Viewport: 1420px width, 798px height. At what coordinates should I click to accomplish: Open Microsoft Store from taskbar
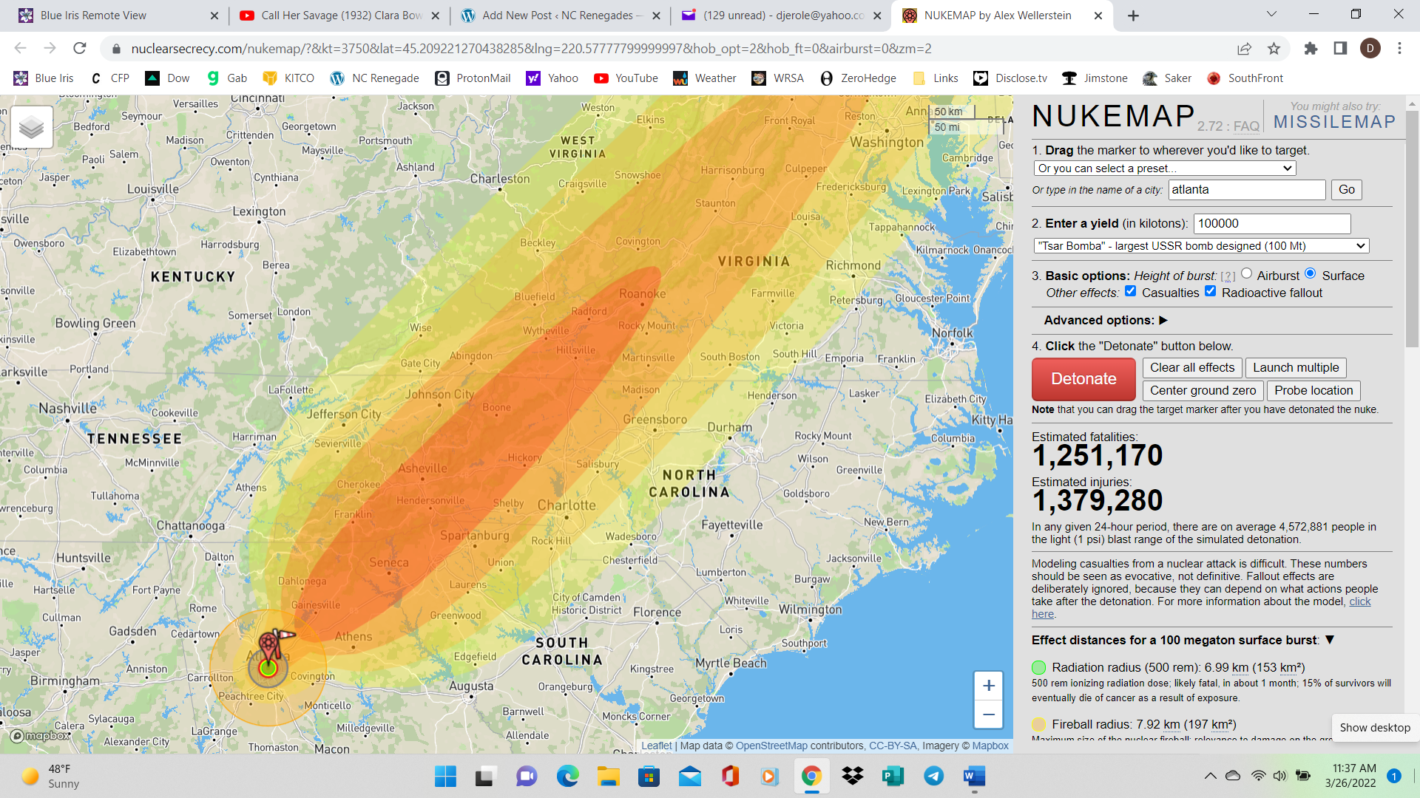649,776
